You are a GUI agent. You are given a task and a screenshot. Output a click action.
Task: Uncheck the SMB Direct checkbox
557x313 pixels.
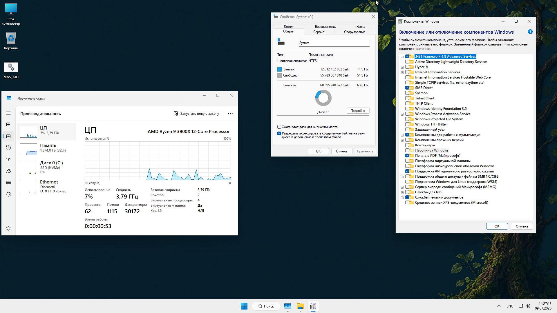tap(407, 88)
